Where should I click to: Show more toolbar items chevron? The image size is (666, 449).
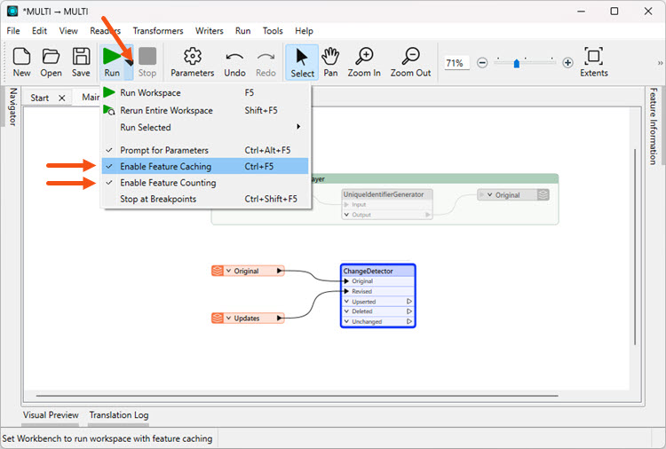coord(660,63)
